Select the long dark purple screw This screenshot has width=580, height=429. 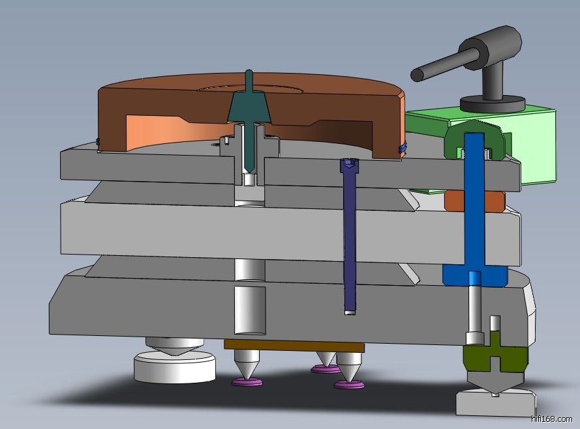349,241
